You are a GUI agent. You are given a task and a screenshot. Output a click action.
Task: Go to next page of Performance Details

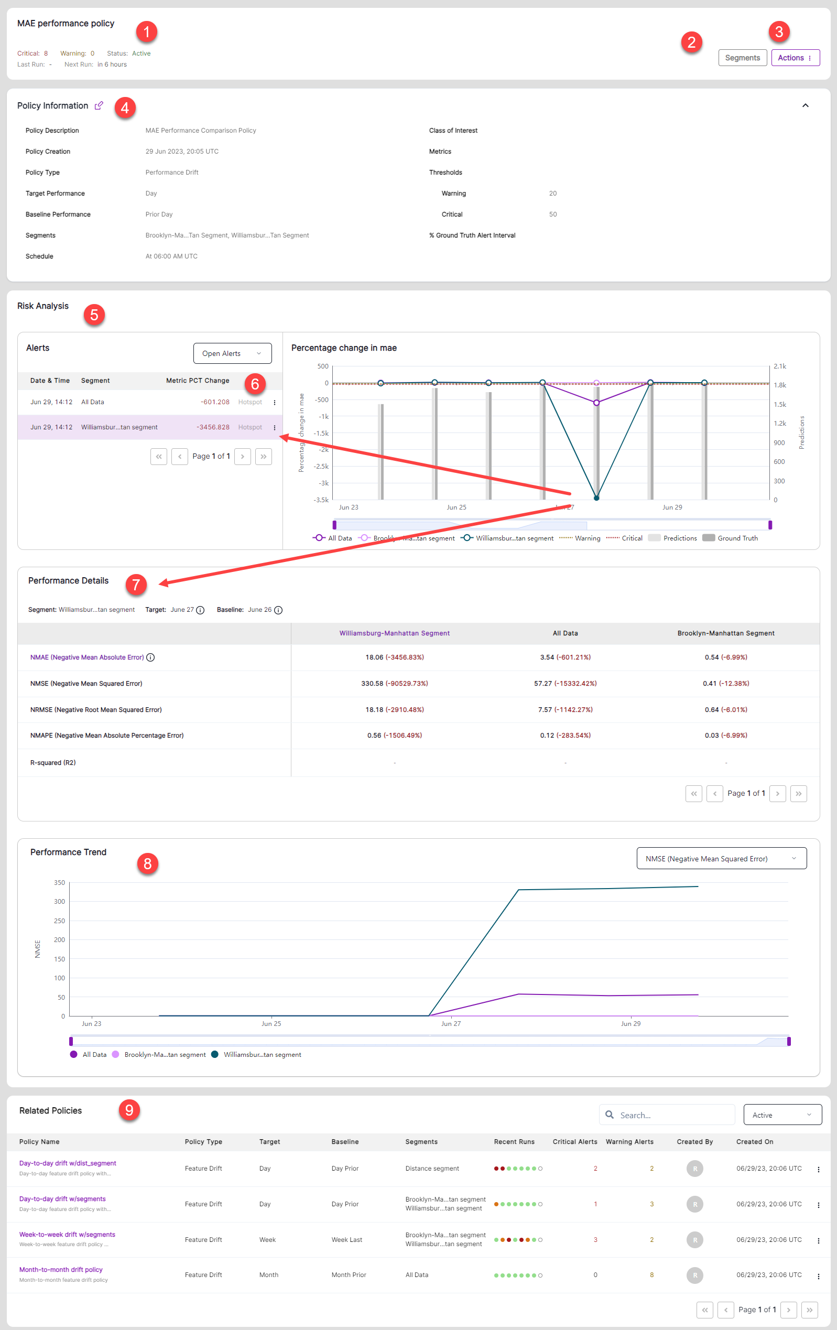778,794
